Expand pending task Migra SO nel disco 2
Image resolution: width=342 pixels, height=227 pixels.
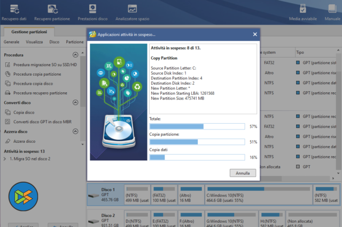coord(6,159)
